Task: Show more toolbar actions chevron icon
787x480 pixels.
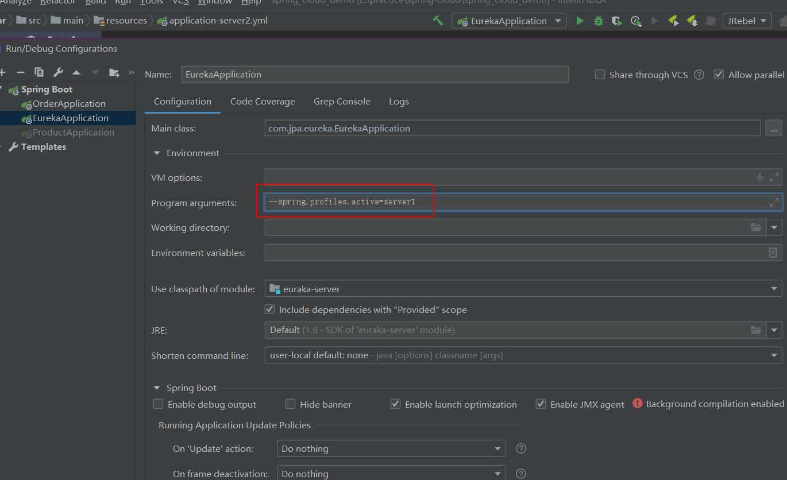Action: point(132,72)
